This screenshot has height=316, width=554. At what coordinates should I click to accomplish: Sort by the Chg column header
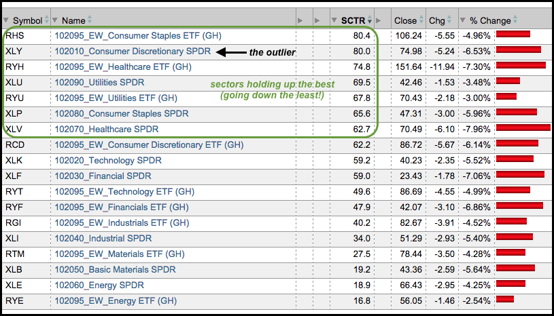click(x=437, y=20)
